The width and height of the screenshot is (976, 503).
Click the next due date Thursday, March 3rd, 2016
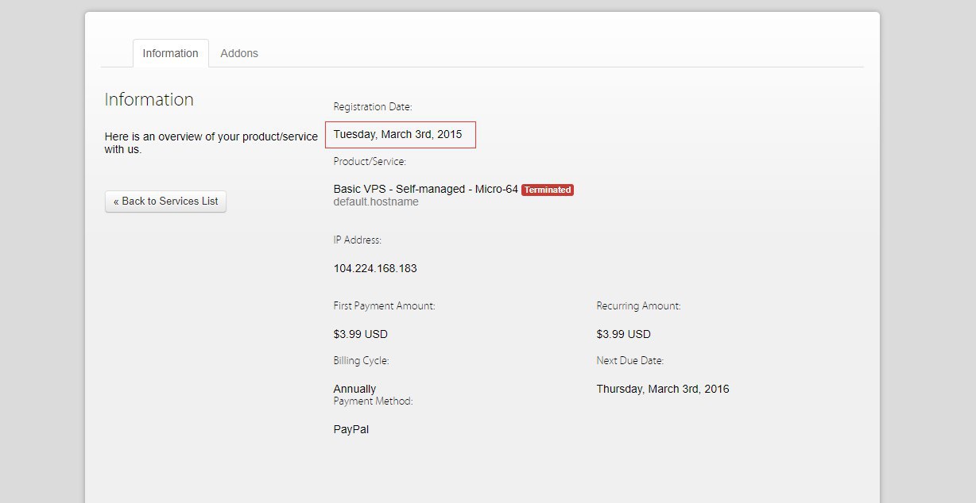(x=662, y=389)
